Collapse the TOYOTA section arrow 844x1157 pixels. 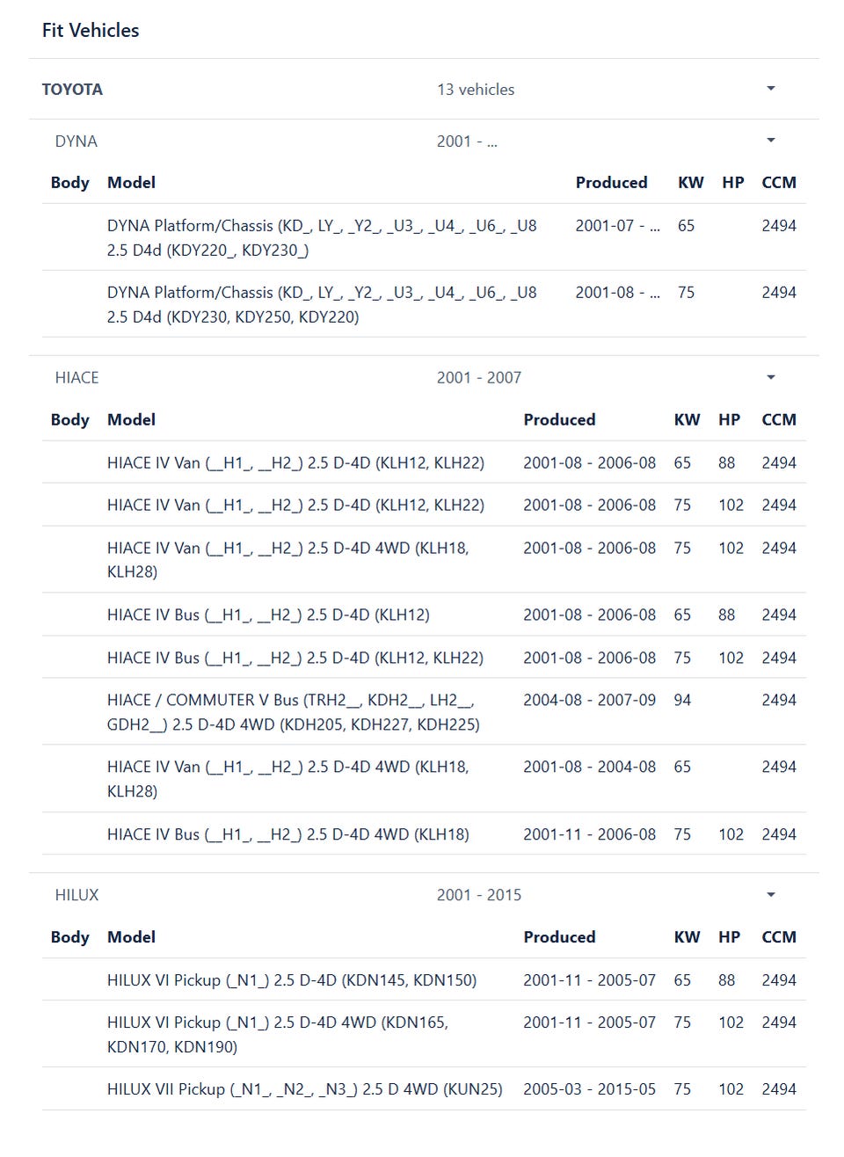(771, 89)
